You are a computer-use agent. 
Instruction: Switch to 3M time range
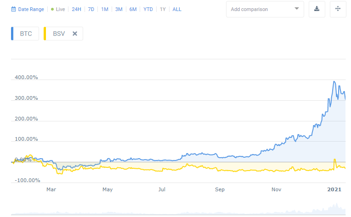click(x=119, y=9)
